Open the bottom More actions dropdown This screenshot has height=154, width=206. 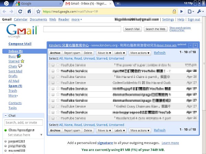click(140, 130)
